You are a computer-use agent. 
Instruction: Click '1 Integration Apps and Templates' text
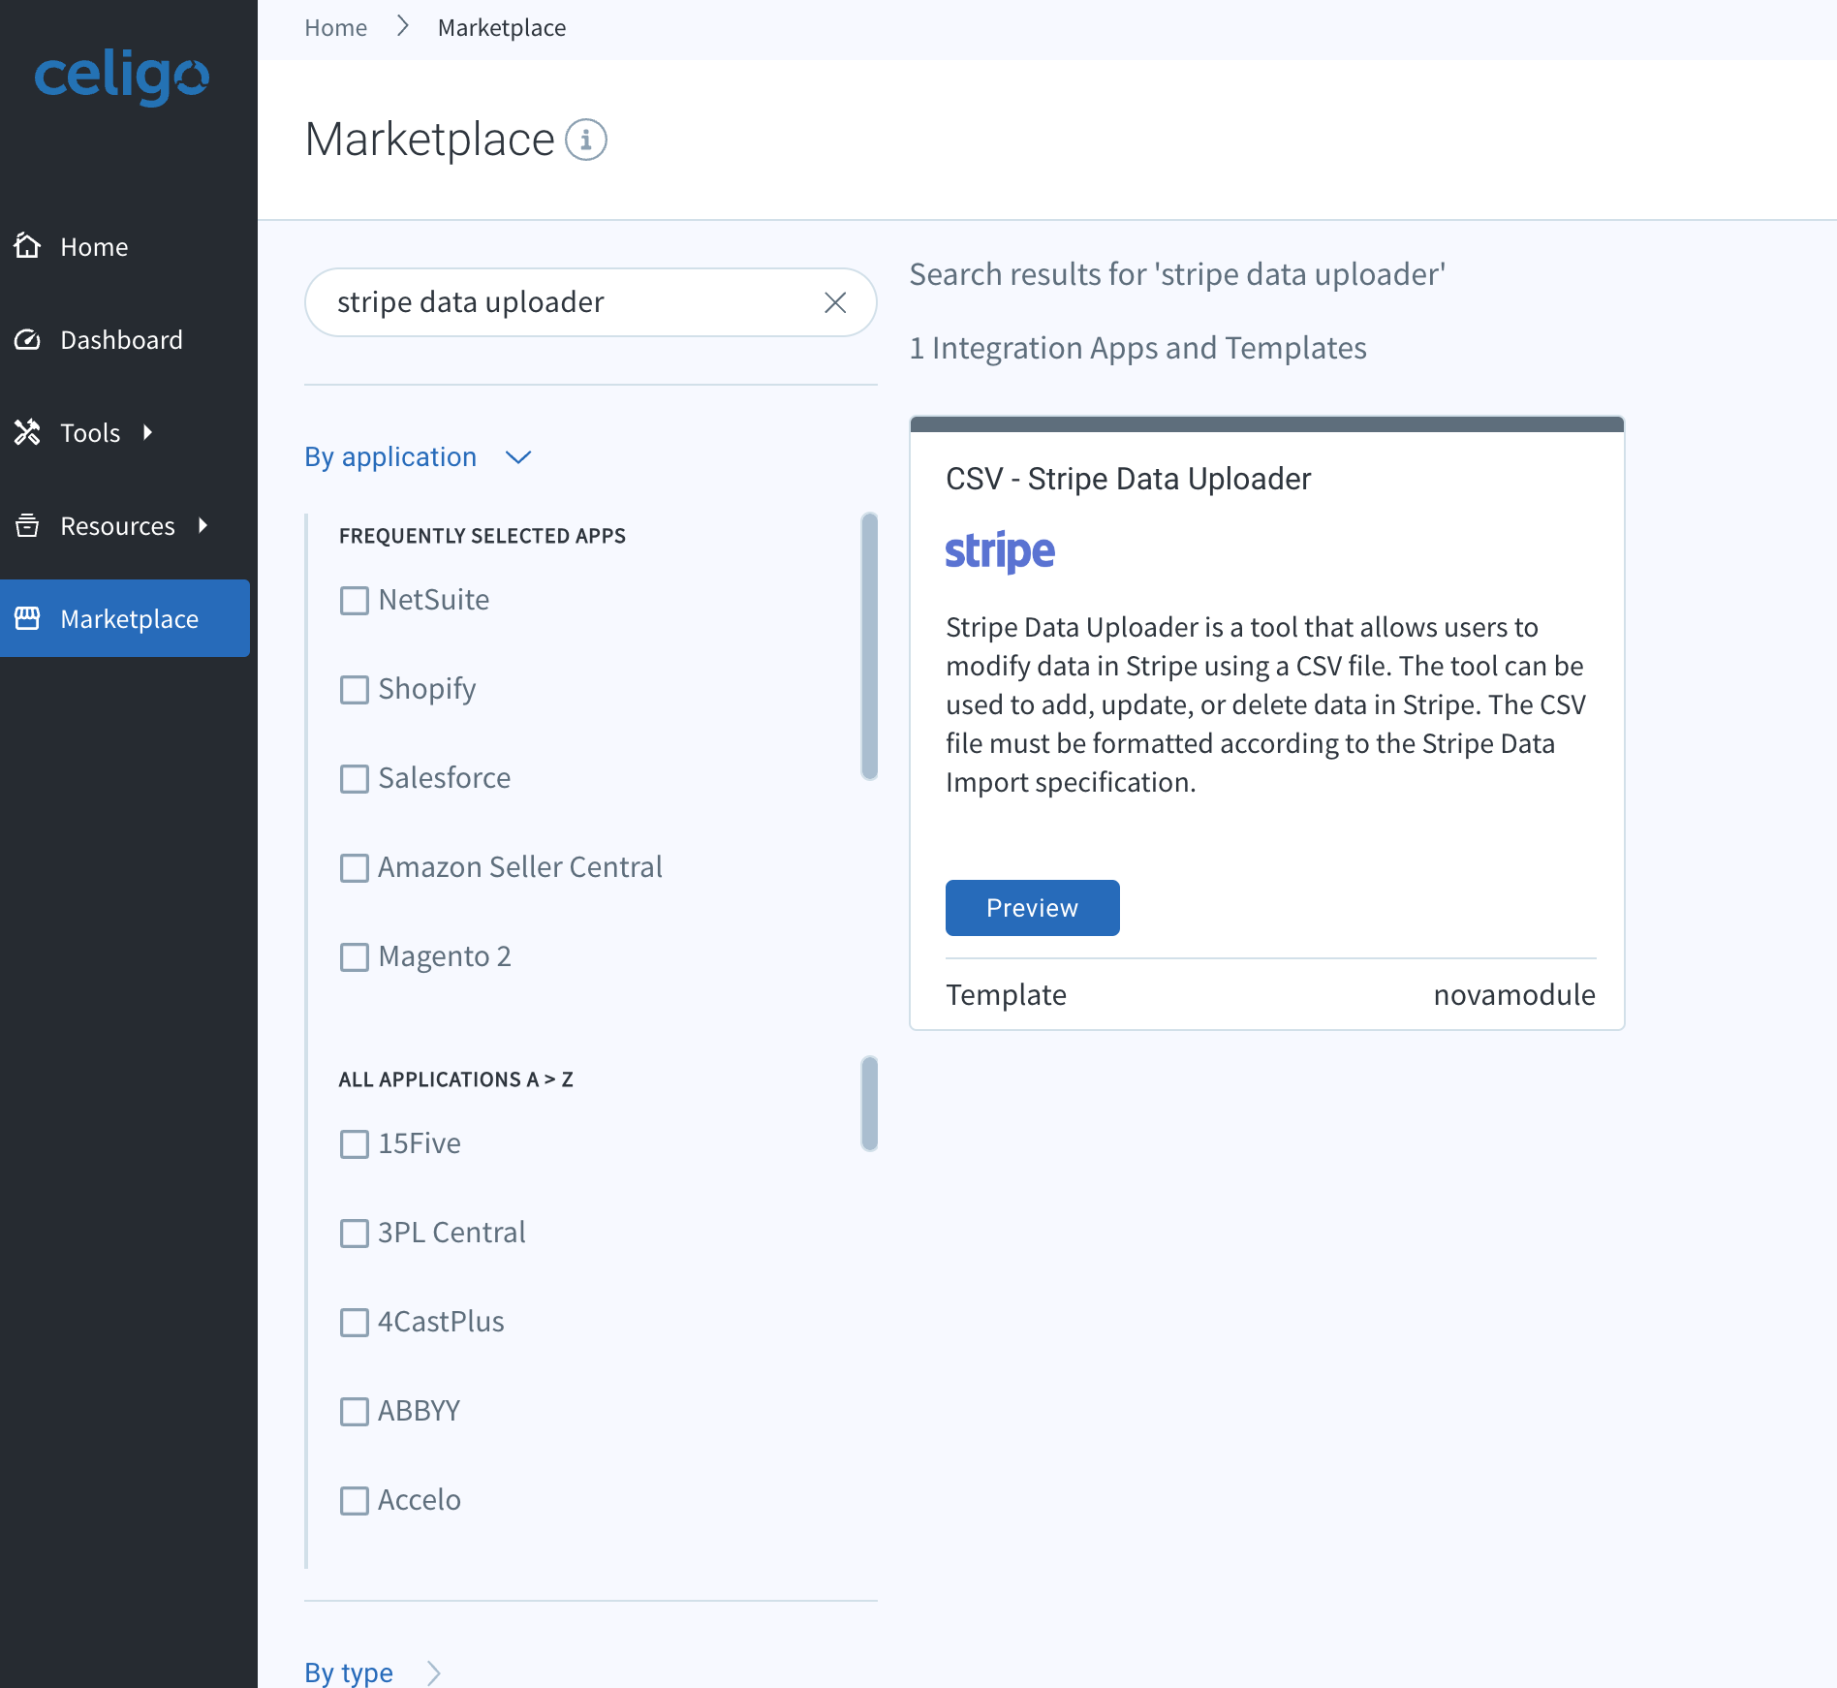[x=1137, y=348]
